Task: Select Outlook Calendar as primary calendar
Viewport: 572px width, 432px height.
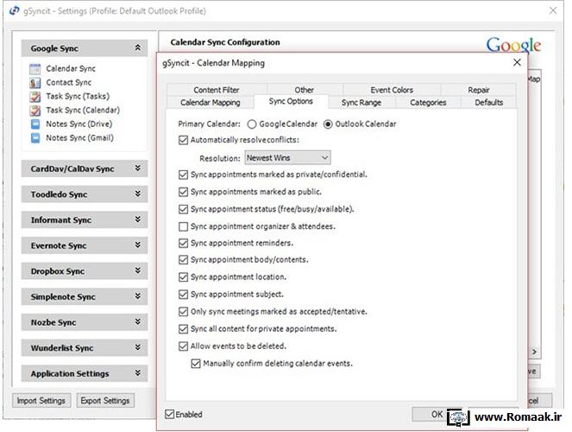Action: pos(328,124)
